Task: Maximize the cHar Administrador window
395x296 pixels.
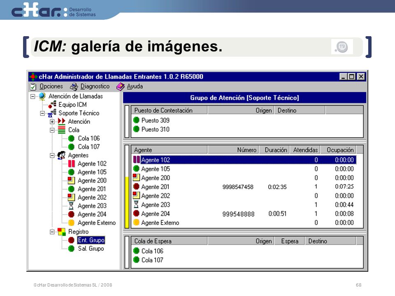Action: 352,76
